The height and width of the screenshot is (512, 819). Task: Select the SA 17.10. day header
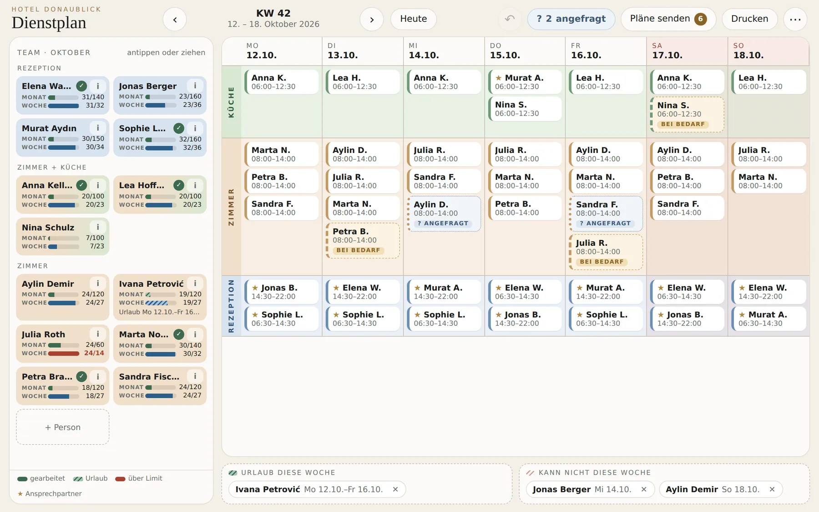(x=687, y=51)
